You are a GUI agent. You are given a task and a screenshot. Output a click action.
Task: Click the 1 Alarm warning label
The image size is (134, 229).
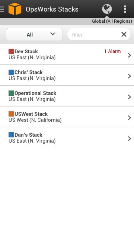tap(112, 51)
